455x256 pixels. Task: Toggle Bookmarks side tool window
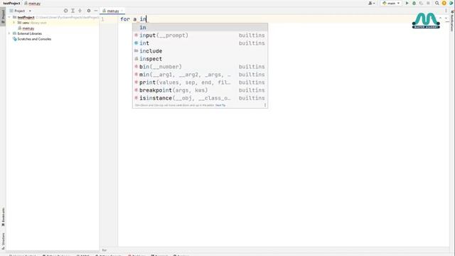pyautogui.click(x=3, y=216)
